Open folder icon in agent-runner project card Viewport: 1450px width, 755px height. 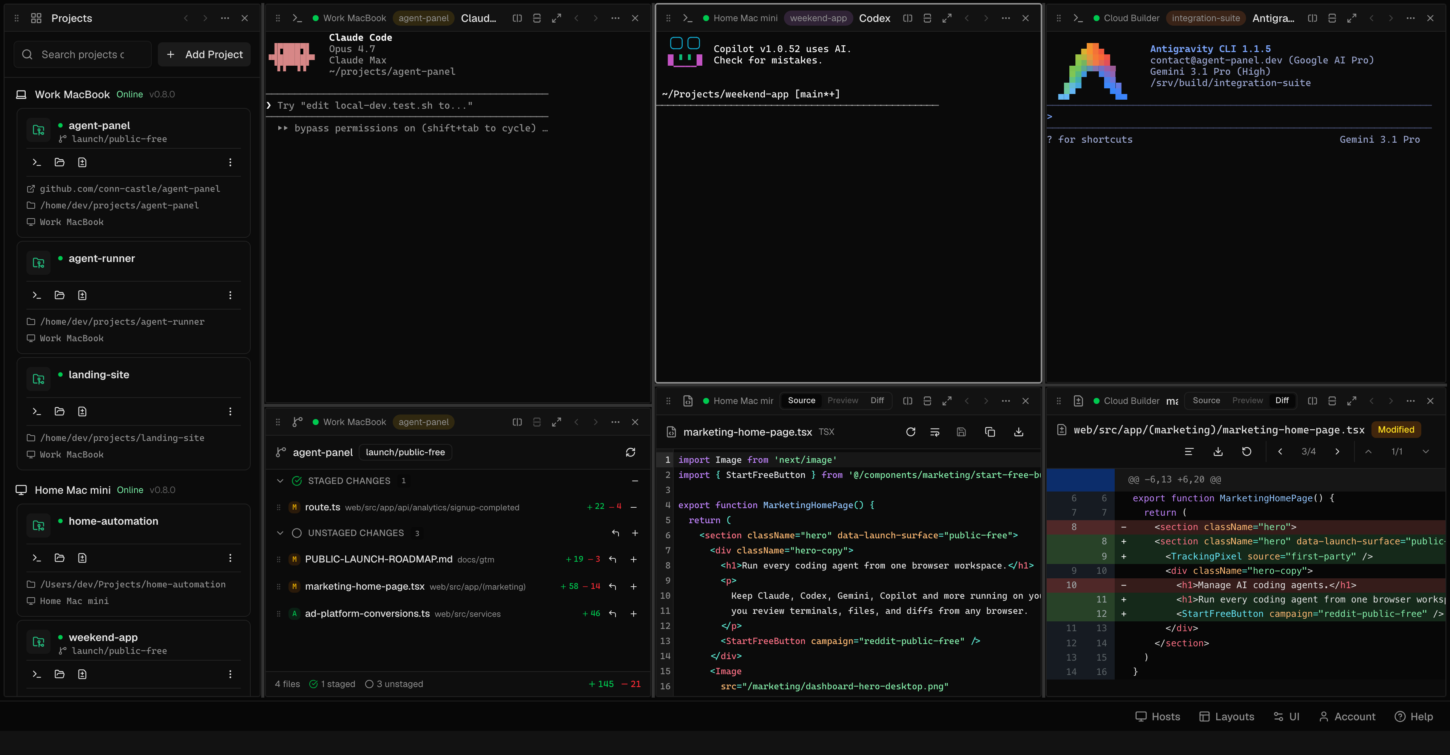60,295
